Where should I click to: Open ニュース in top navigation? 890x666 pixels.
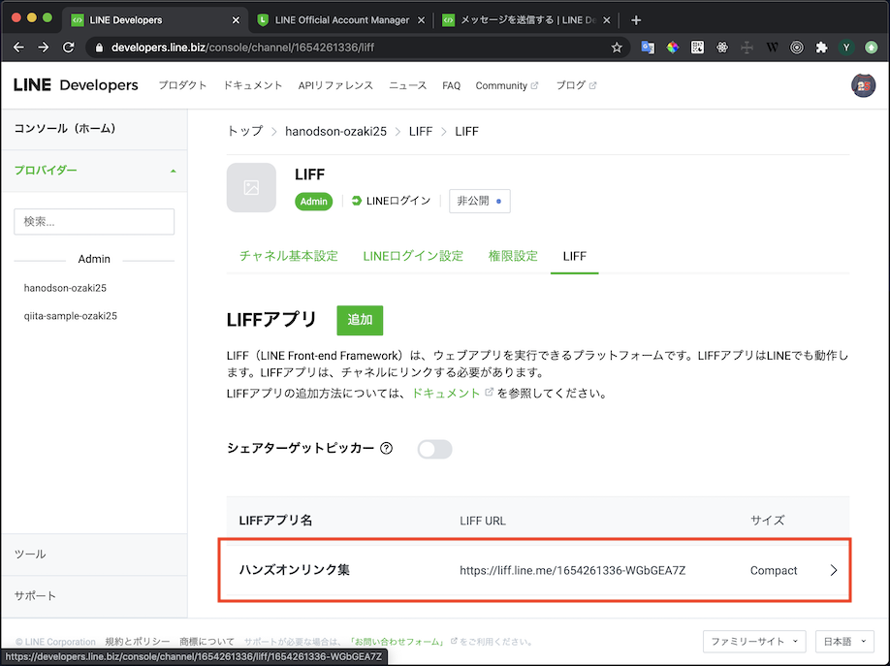(407, 85)
